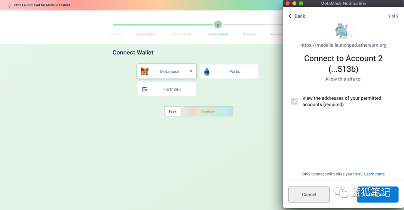Click the Metamask fox icon
The height and width of the screenshot is (210, 404).
144,71
